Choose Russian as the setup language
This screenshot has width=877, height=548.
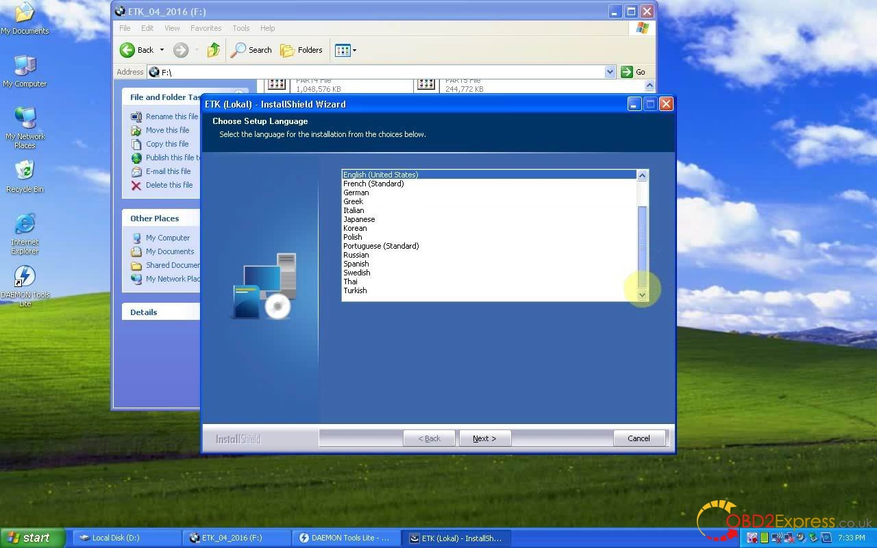[x=356, y=255]
